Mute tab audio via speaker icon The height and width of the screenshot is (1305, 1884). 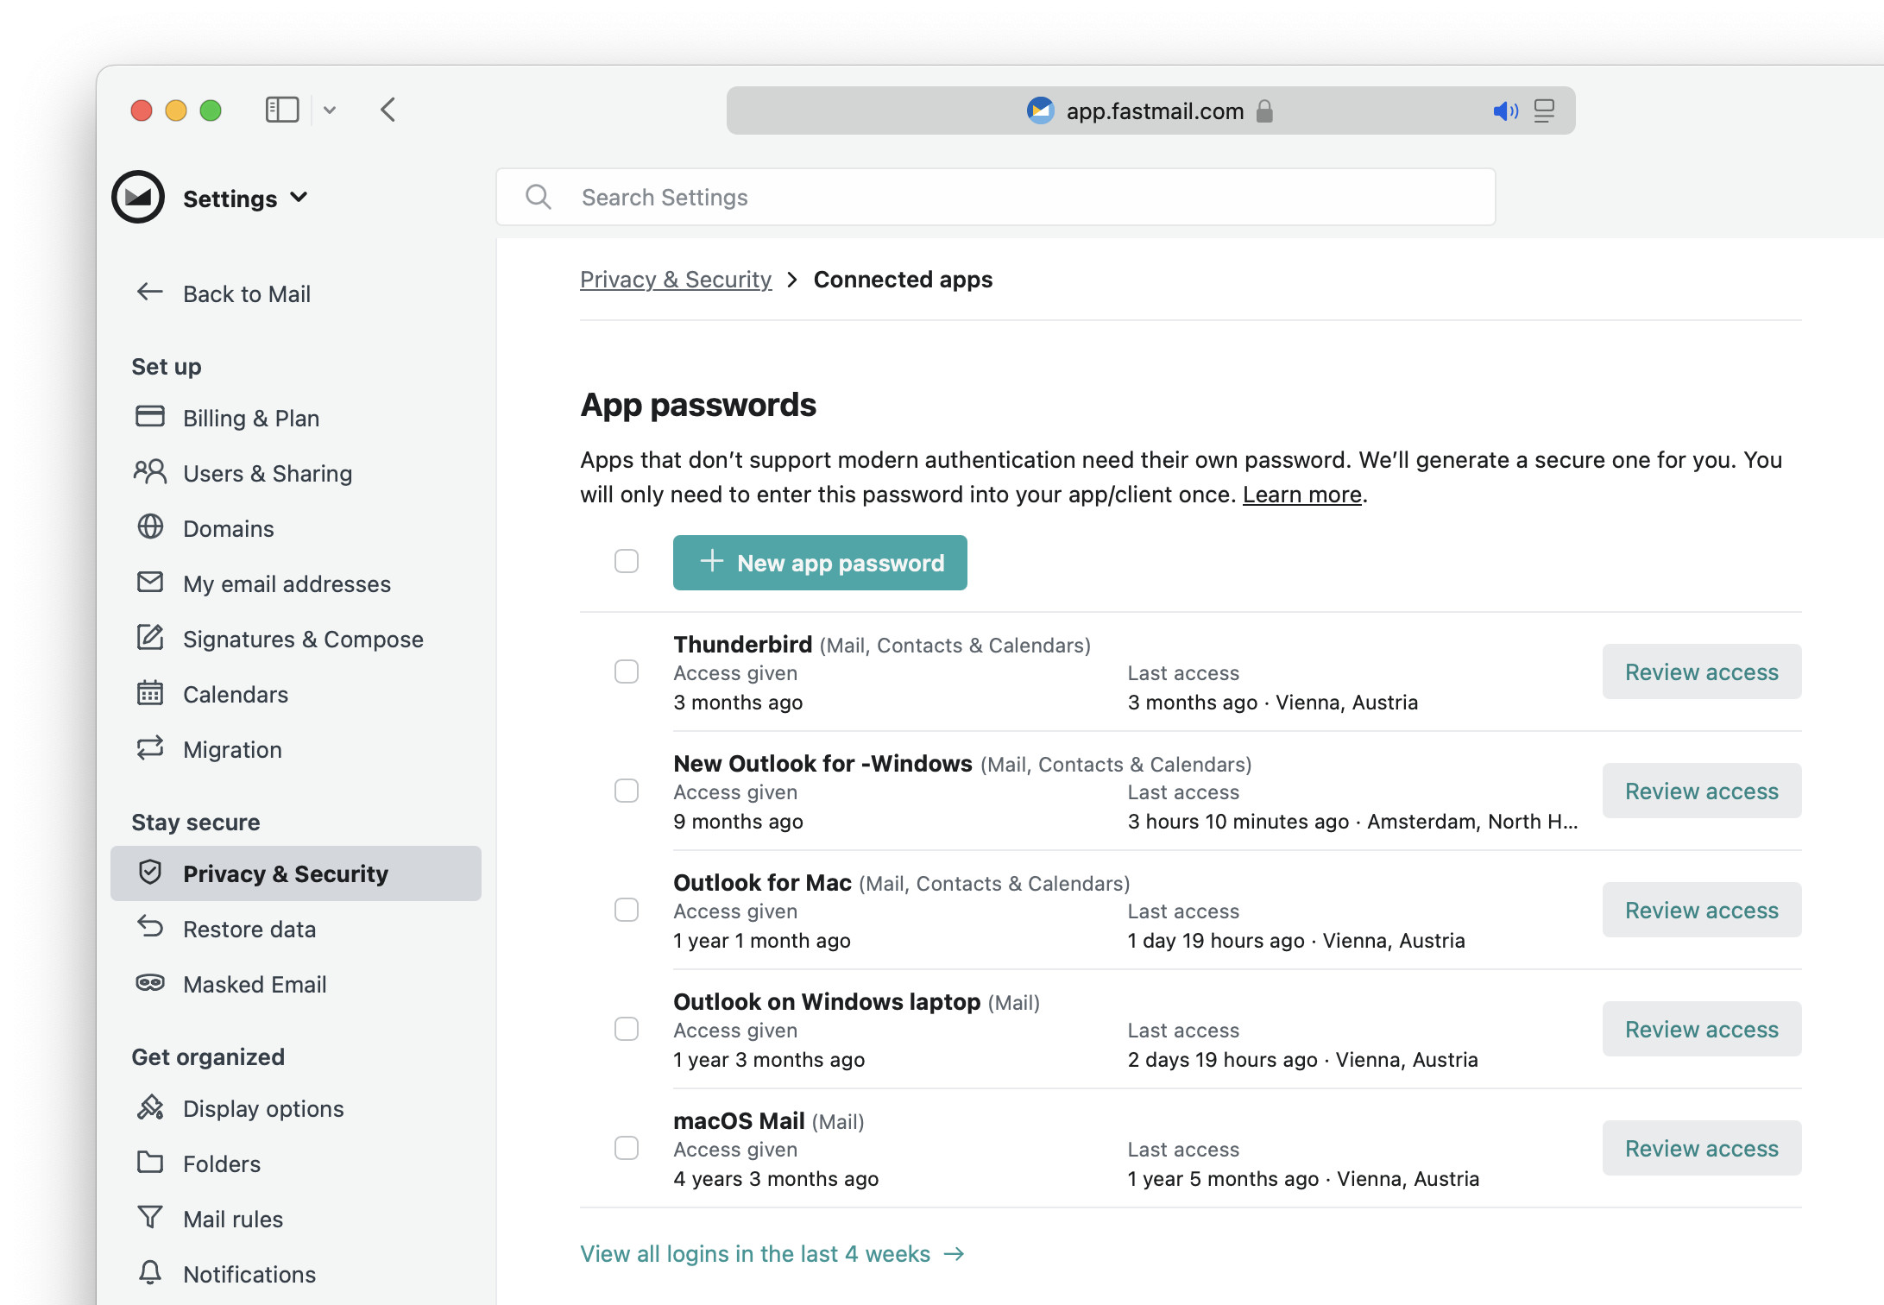point(1505,110)
